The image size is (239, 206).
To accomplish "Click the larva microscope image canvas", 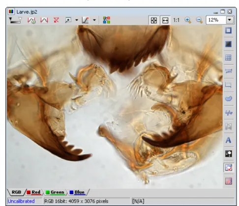I will point(115,106).
